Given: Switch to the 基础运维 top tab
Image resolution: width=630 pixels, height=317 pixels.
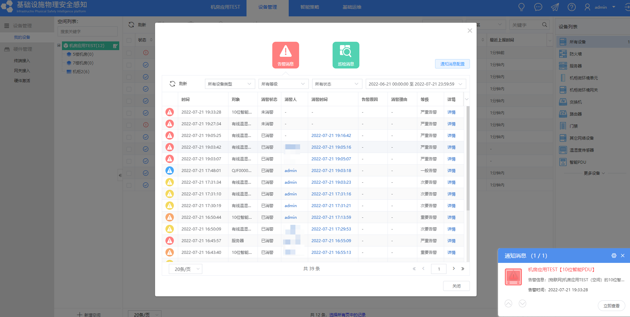Looking at the screenshot, I should [x=352, y=7].
